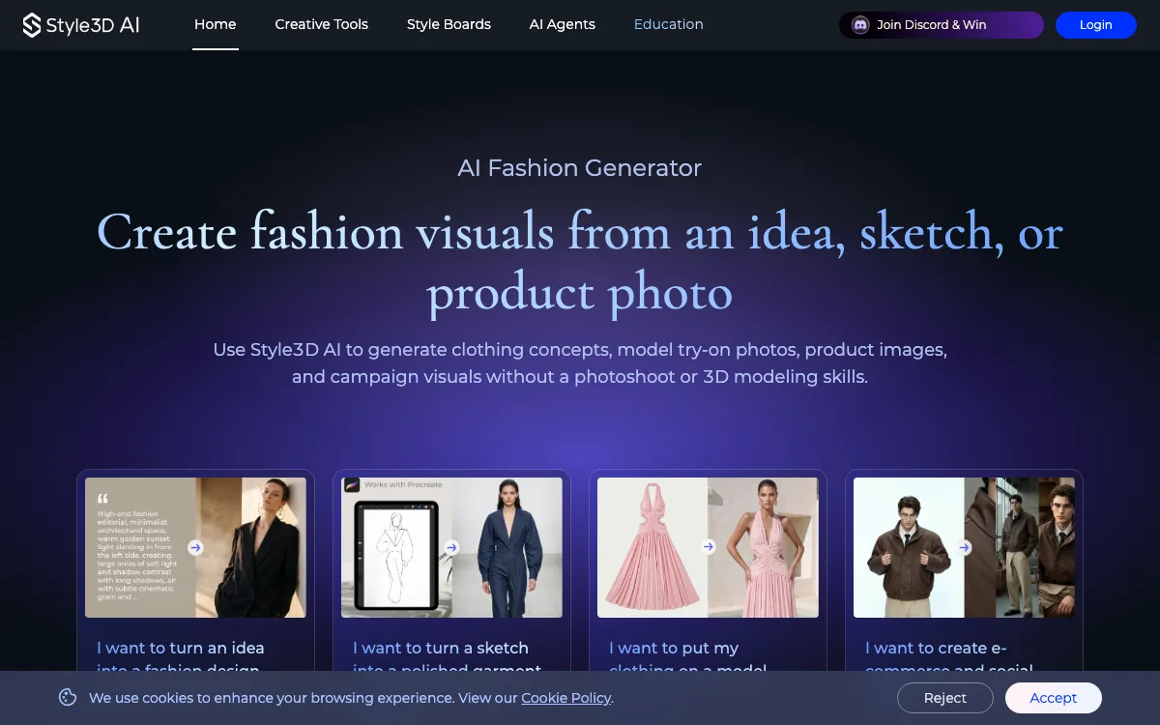
Task: Select the brown bomber jacket model image
Action: [x=909, y=547]
